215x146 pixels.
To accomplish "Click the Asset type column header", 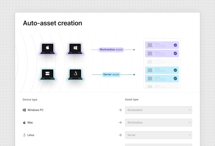I will (132, 99).
